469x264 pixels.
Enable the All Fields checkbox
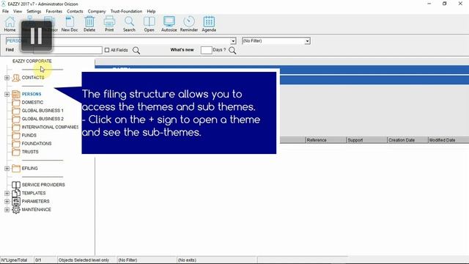coord(107,50)
